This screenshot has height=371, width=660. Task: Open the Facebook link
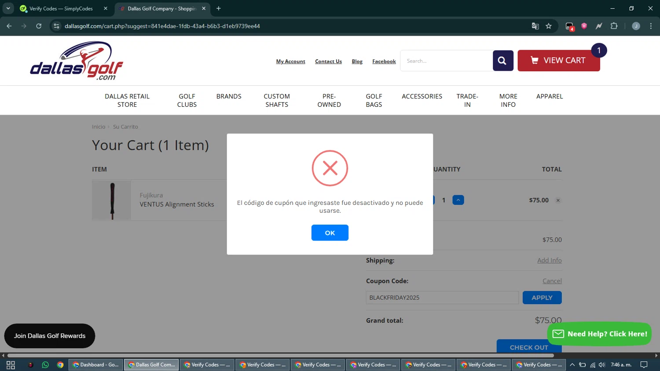point(384,62)
